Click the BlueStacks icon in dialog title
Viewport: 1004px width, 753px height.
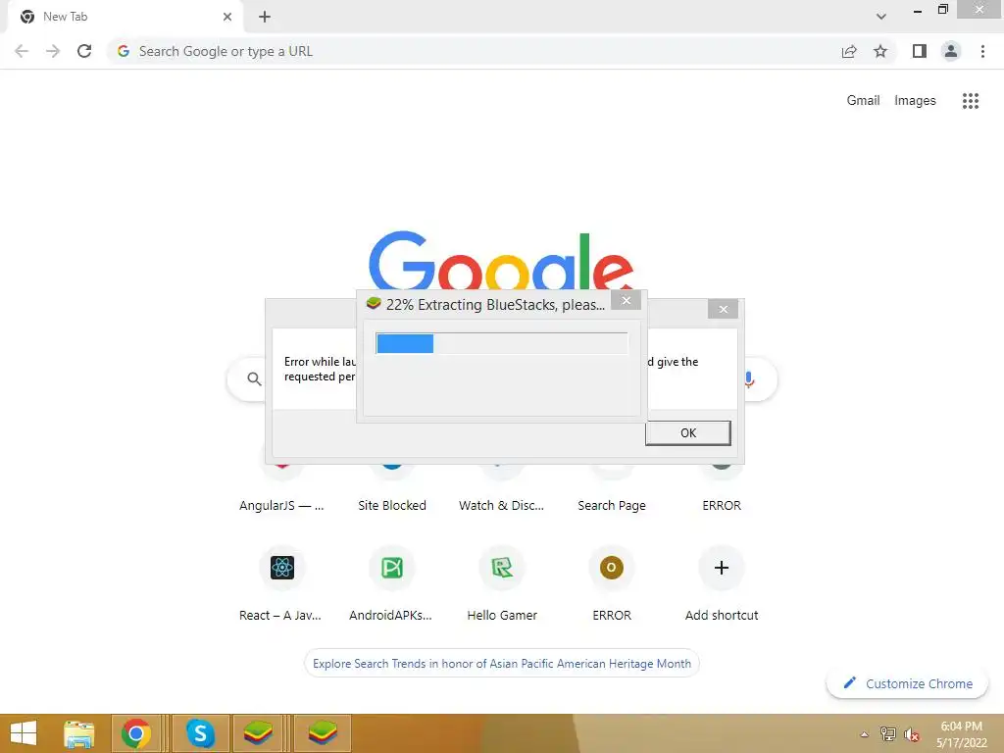tap(374, 304)
